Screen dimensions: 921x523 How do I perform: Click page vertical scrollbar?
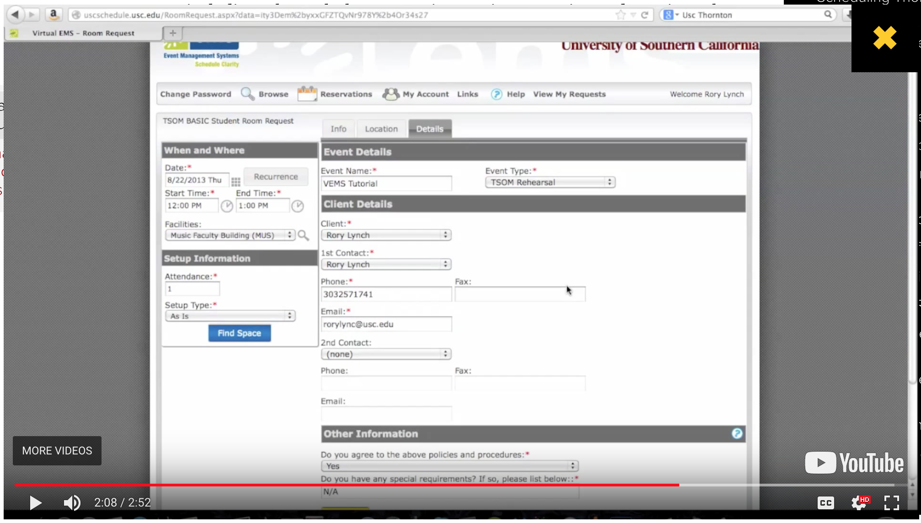(x=912, y=229)
